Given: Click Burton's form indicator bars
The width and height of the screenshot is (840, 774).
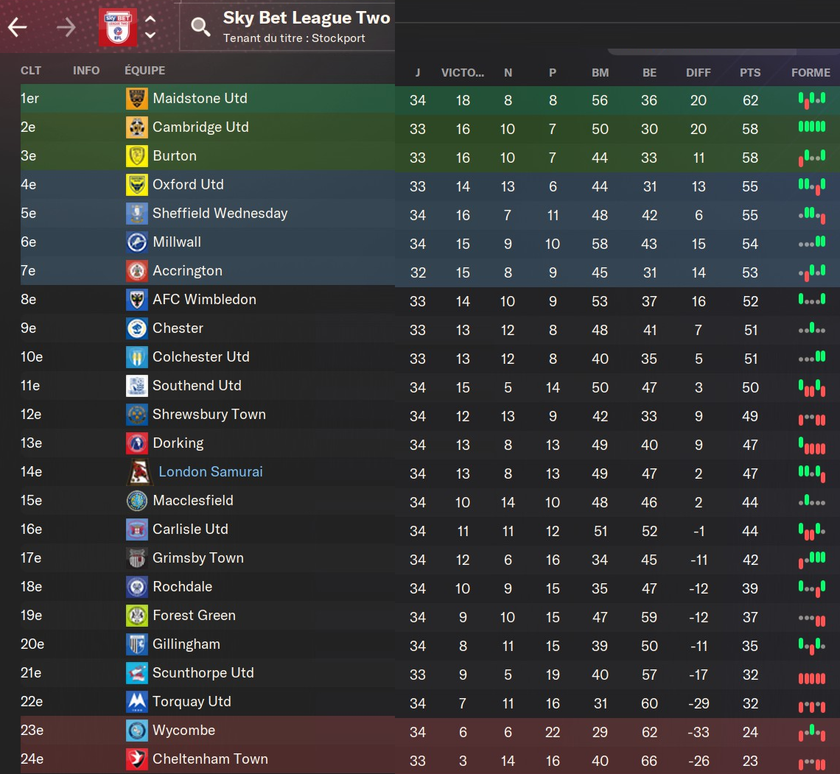Looking at the screenshot, I should pyautogui.click(x=811, y=156).
